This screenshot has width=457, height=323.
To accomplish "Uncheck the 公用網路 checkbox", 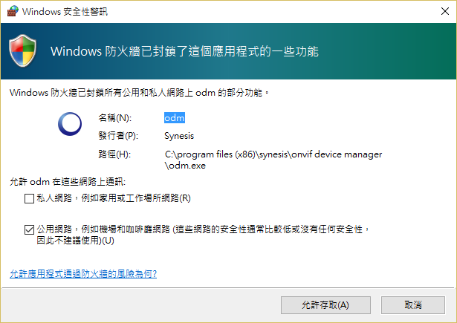I will pos(29,229).
